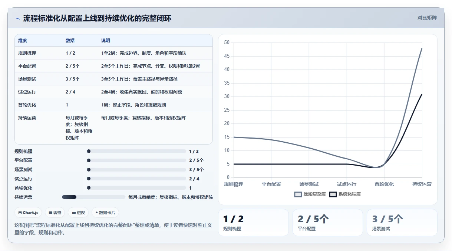Viewport: 452px width, 251px height.
Task: Click 试点运行 x-axis label on chart
Action: tap(347, 184)
